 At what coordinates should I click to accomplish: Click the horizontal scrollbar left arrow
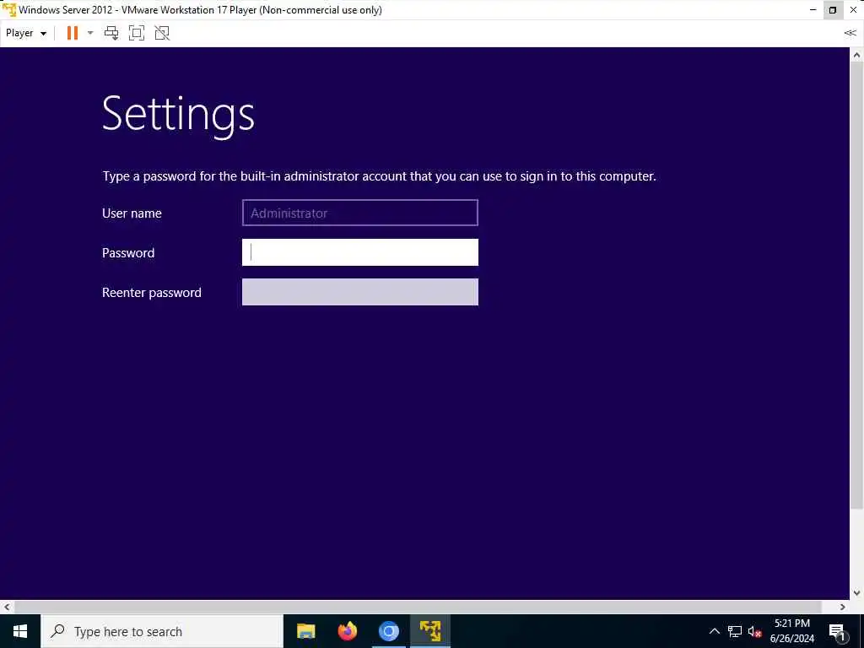(7, 607)
